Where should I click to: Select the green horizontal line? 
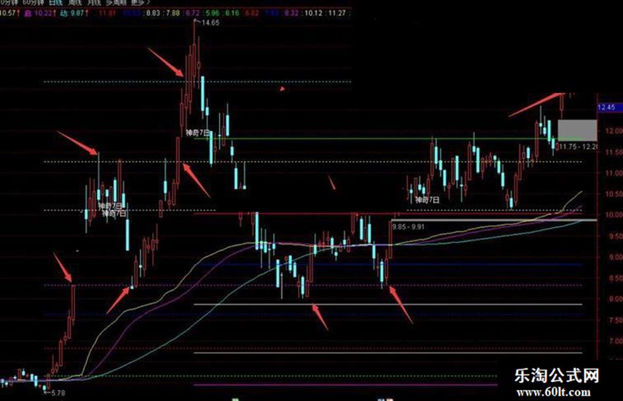click(388, 138)
